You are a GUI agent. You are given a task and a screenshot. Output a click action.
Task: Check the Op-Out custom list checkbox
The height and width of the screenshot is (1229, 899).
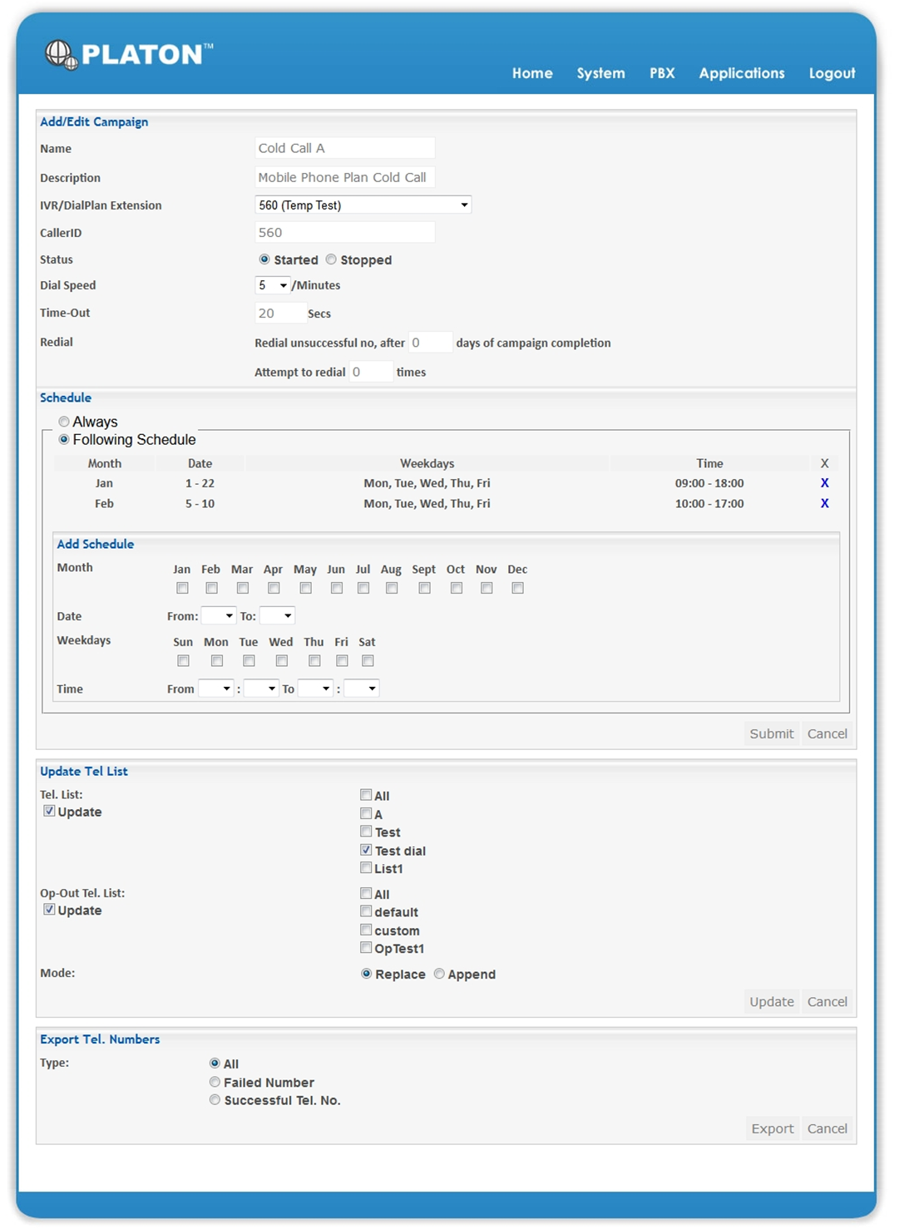click(366, 930)
